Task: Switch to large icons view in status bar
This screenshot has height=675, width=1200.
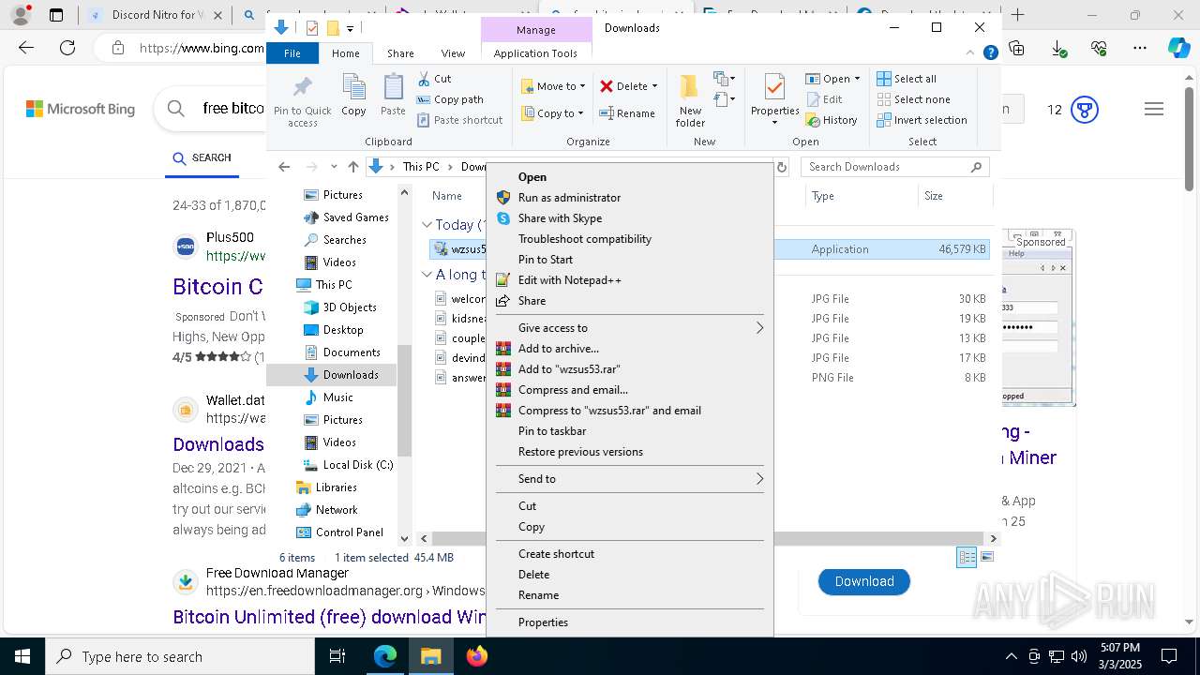Action: pyautogui.click(x=986, y=557)
